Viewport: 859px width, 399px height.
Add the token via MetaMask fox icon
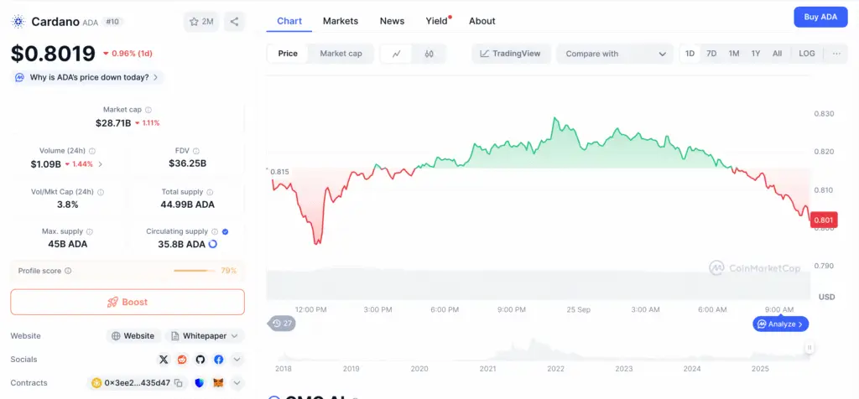click(218, 383)
